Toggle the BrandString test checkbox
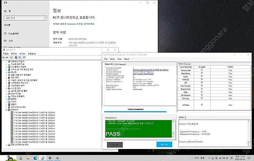 pos(202,73)
